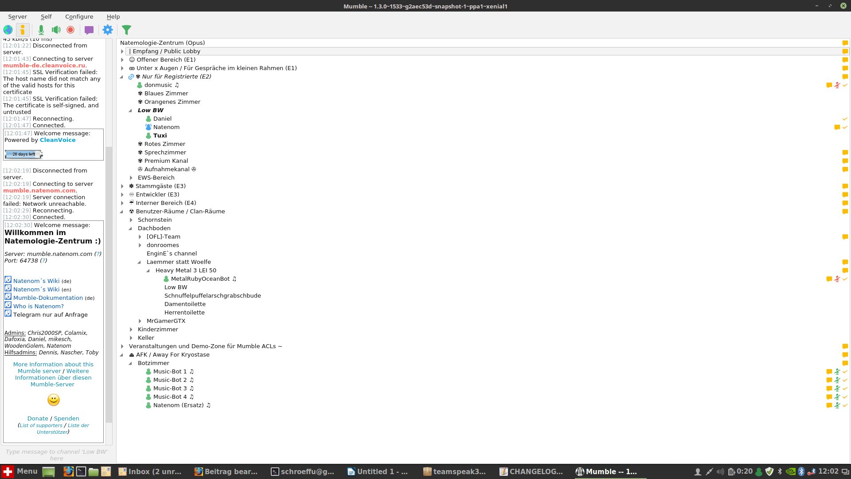Image resolution: width=851 pixels, height=479 pixels.
Task: Open the Configure menu
Action: click(x=79, y=16)
